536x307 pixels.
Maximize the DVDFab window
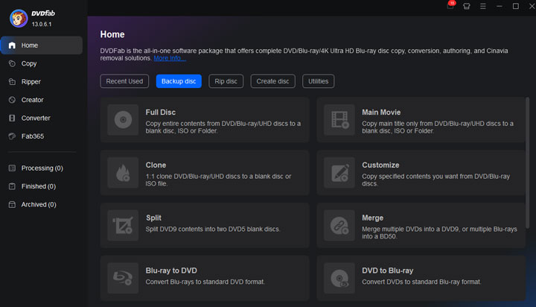coord(516,6)
